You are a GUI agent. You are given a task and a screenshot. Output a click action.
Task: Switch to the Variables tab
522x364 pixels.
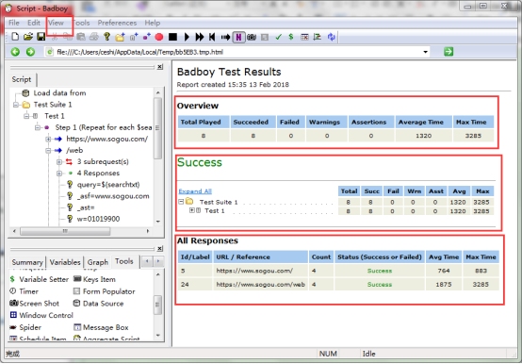pyautogui.click(x=65, y=262)
